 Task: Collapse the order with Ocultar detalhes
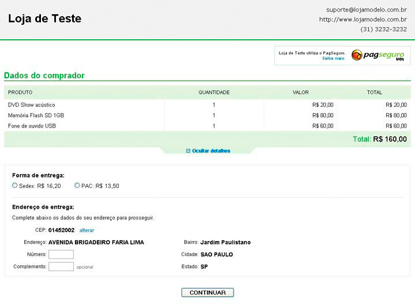click(x=208, y=151)
